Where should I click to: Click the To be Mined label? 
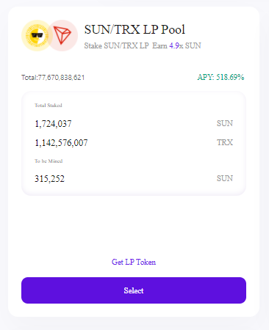coord(49,161)
